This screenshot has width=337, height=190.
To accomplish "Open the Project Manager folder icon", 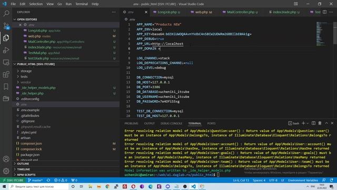I will [6, 99].
